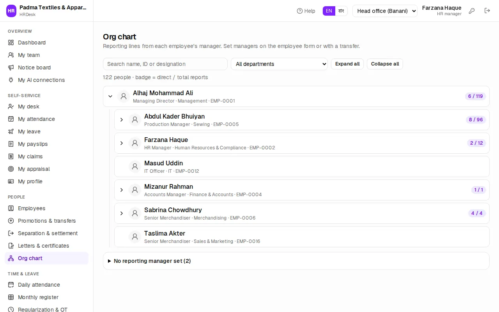This screenshot has height=312, width=499.
Task: Go to Employees in the sidebar
Action: pos(47,208)
